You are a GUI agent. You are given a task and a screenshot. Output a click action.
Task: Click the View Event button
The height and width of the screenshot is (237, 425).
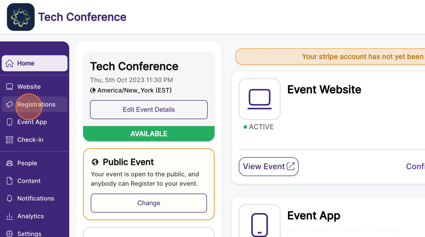pos(269,166)
